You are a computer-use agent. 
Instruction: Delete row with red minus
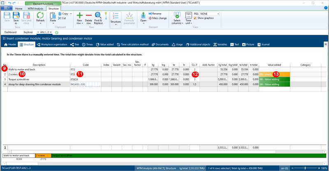pos(88,18)
